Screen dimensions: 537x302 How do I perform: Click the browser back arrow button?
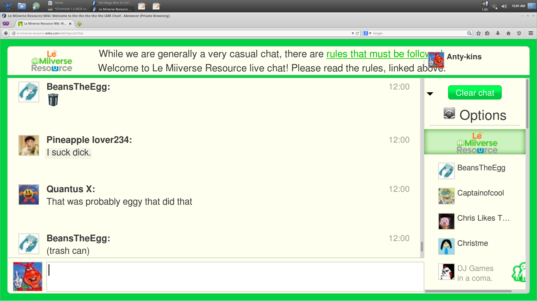[6, 33]
